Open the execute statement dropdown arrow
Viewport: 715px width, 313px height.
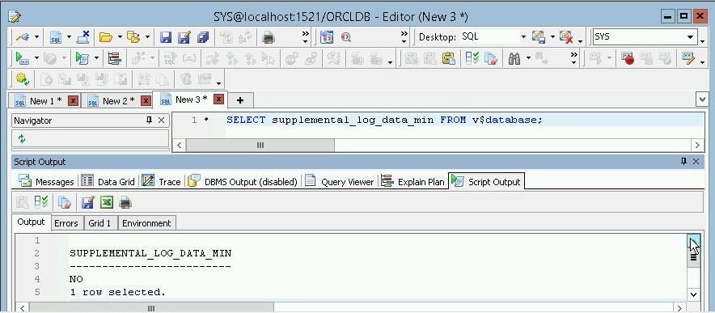36,58
